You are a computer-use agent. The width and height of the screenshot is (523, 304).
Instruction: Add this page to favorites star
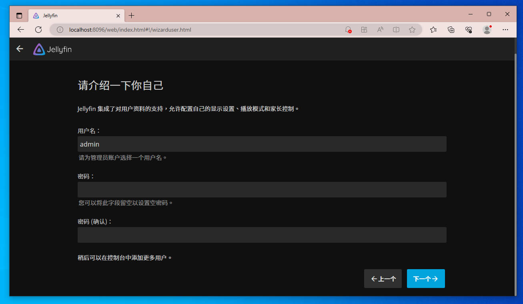(x=412, y=30)
